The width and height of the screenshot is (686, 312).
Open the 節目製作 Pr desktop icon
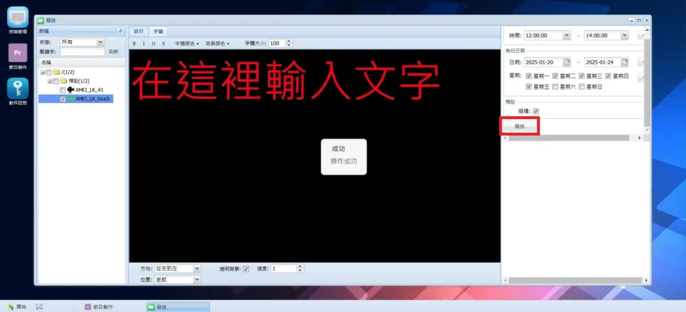click(x=17, y=53)
